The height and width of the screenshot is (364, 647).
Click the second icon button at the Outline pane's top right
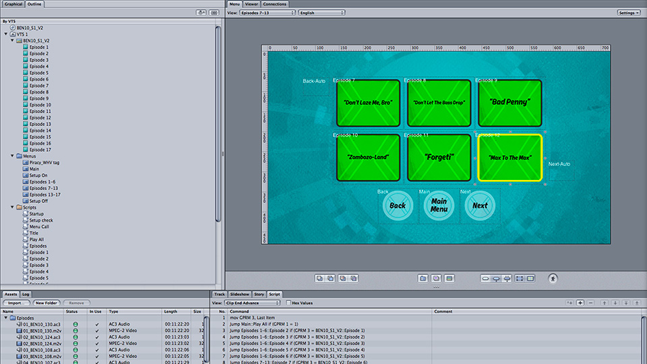(214, 13)
